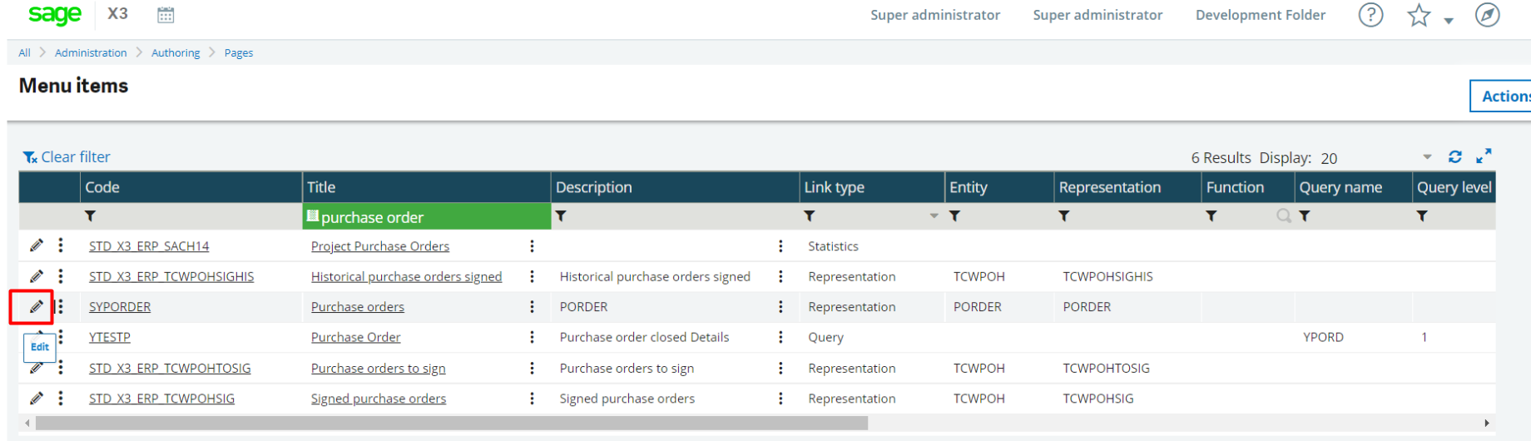The image size is (1531, 441).
Task: Expand the Link type filter dropdown
Action: point(934,216)
